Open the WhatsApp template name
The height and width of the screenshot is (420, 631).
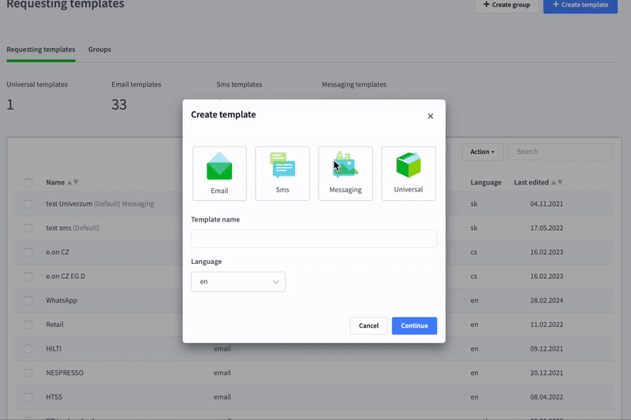coord(62,300)
